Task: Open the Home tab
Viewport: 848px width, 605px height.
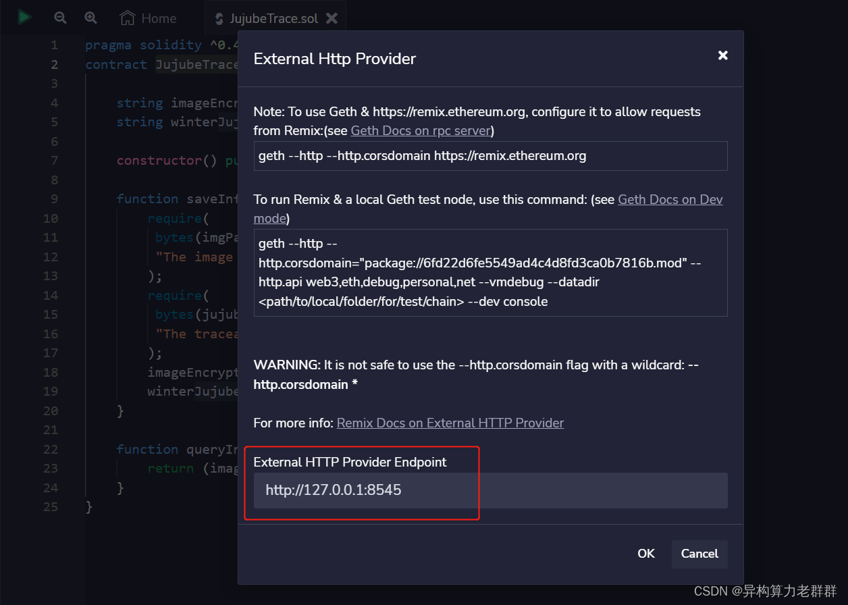Action: tap(148, 18)
